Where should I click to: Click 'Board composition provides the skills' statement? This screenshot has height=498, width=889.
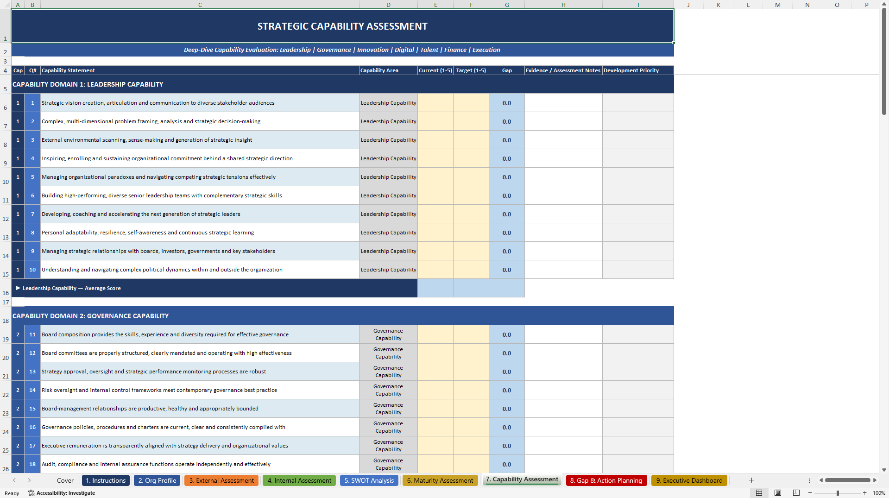click(x=200, y=334)
